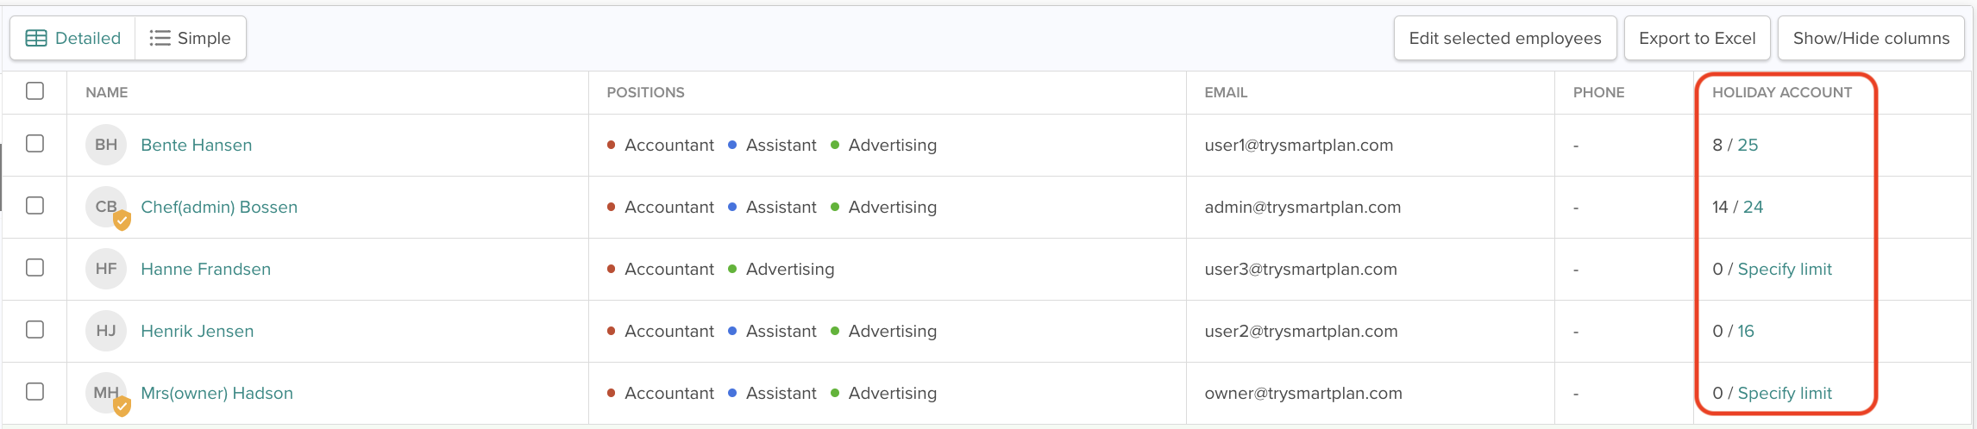Viewport: 1977px width, 429px height.
Task: Switch to Simple list view
Action: pyautogui.click(x=191, y=38)
